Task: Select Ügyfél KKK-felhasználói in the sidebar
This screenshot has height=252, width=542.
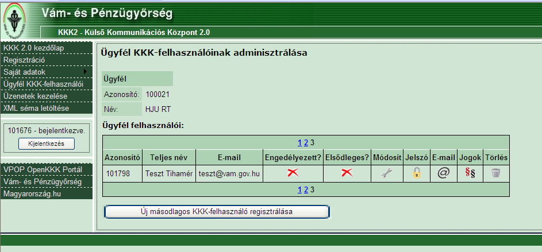Action: (x=47, y=84)
